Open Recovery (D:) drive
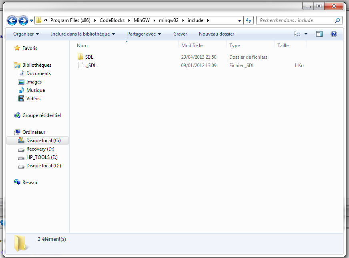Viewport: 349px width, 258px height. [40, 149]
